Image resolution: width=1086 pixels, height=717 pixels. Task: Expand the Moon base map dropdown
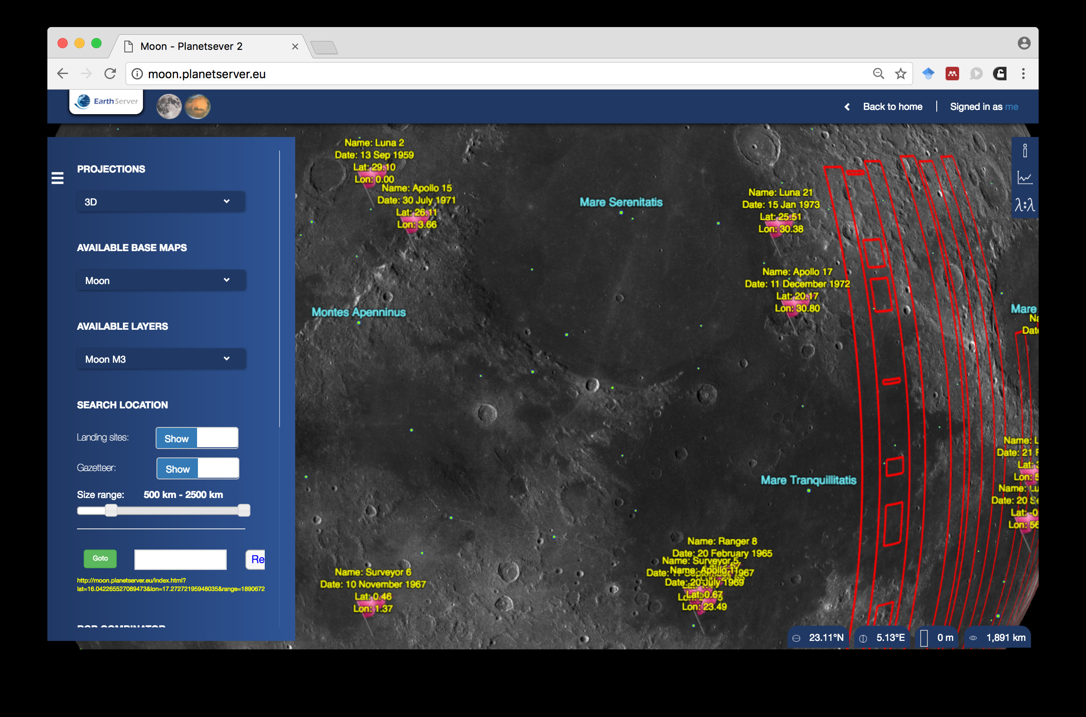point(161,280)
